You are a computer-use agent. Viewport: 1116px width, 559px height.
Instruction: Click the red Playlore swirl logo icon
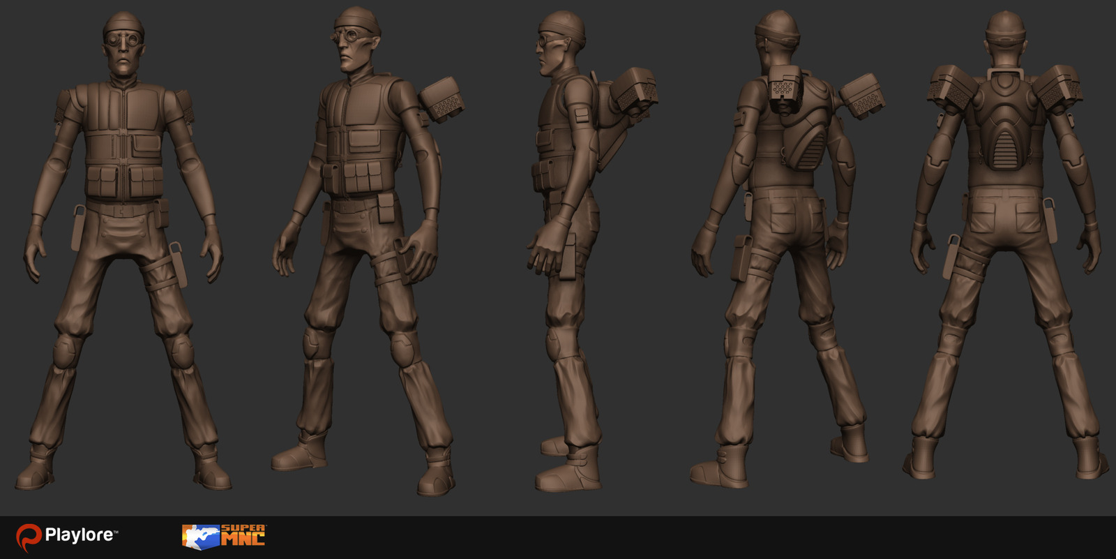tap(29, 537)
